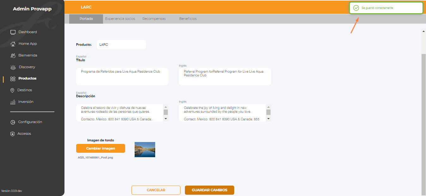Click the Admin Provapp title
The image size is (426, 196).
(32, 9)
